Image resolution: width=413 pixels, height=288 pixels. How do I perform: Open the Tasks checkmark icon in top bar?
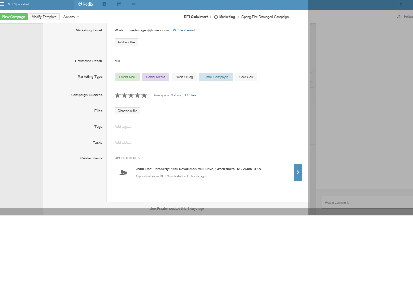click(x=134, y=5)
